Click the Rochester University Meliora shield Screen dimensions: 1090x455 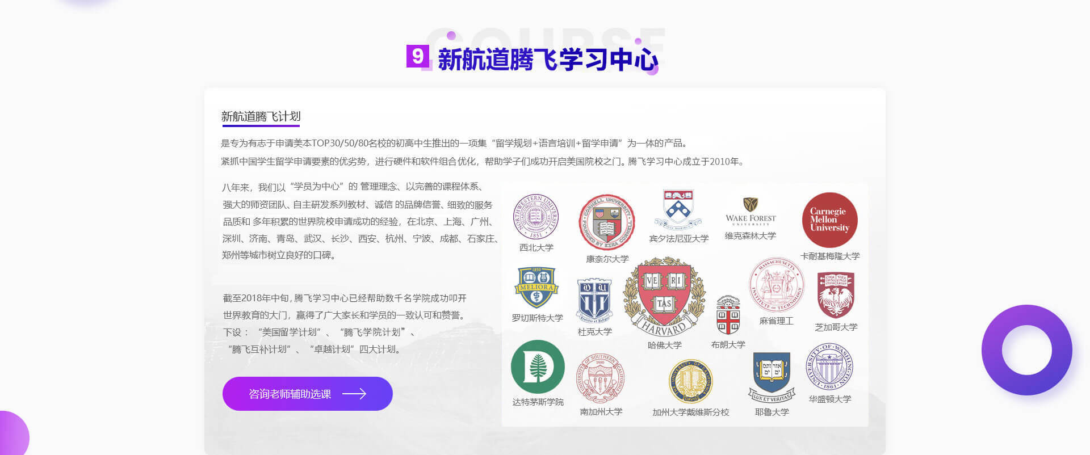tap(536, 288)
